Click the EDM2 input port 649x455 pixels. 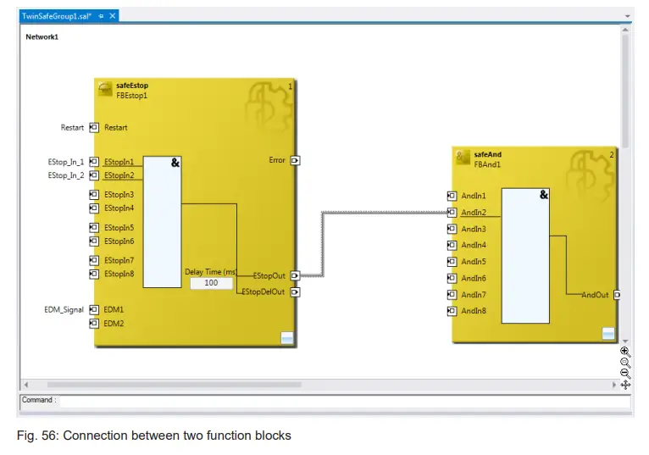94,323
